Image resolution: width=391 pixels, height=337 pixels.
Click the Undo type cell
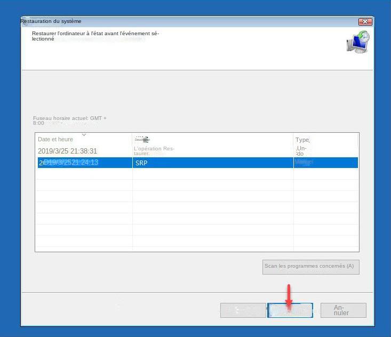coord(301,151)
